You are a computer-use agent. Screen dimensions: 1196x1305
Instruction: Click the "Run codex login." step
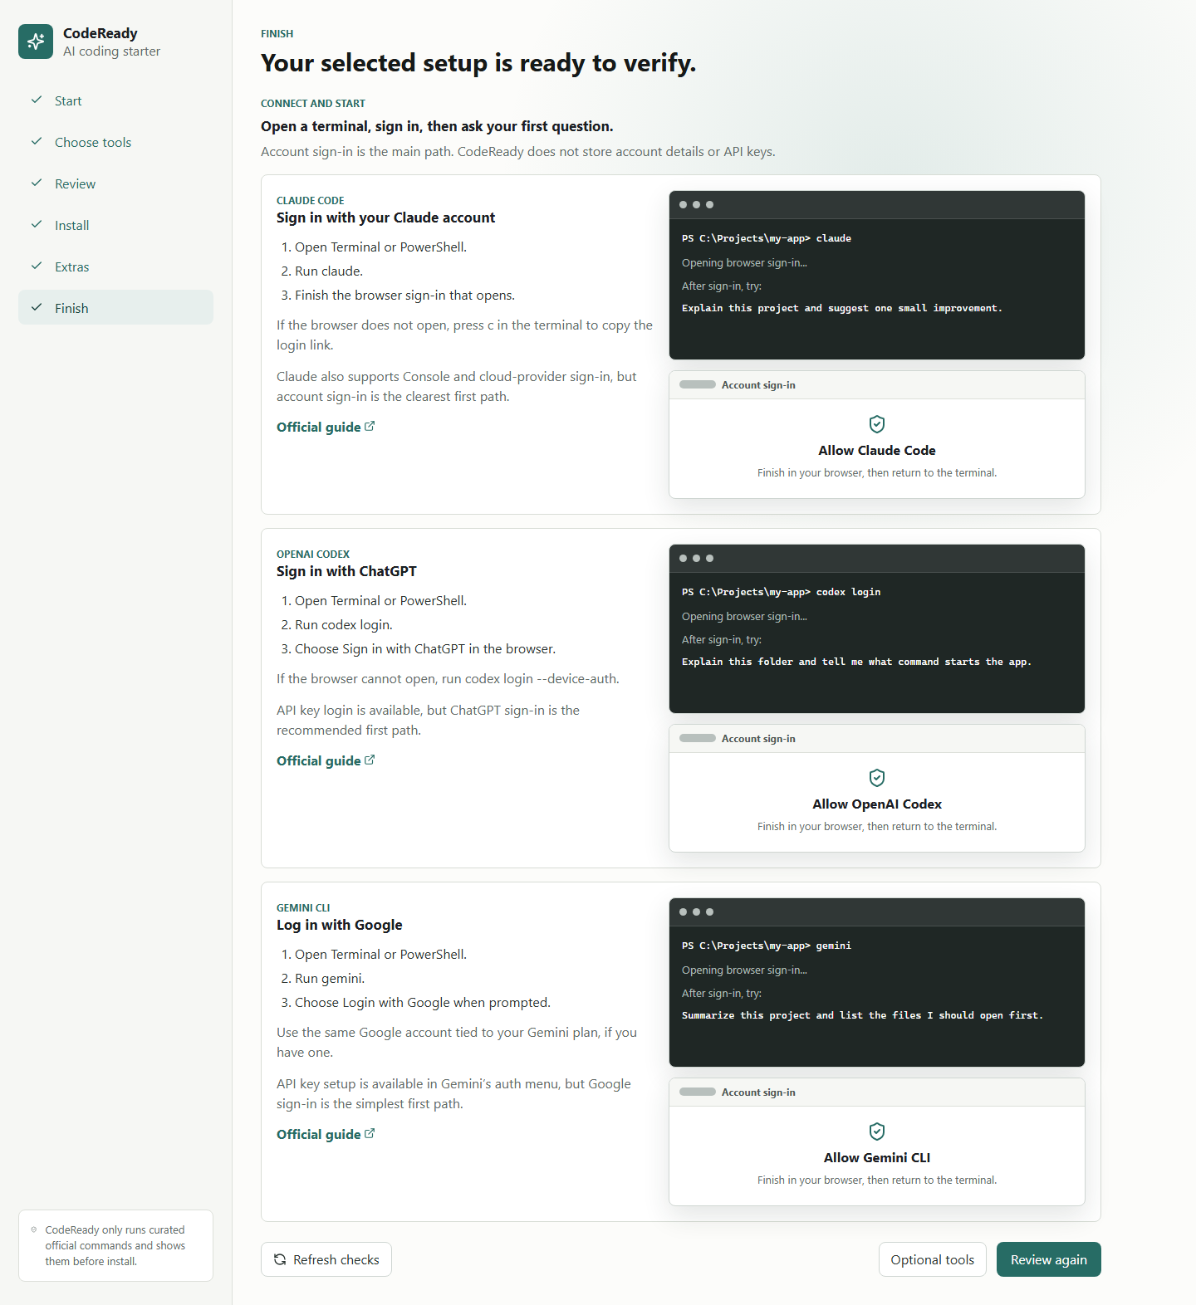pos(344,625)
